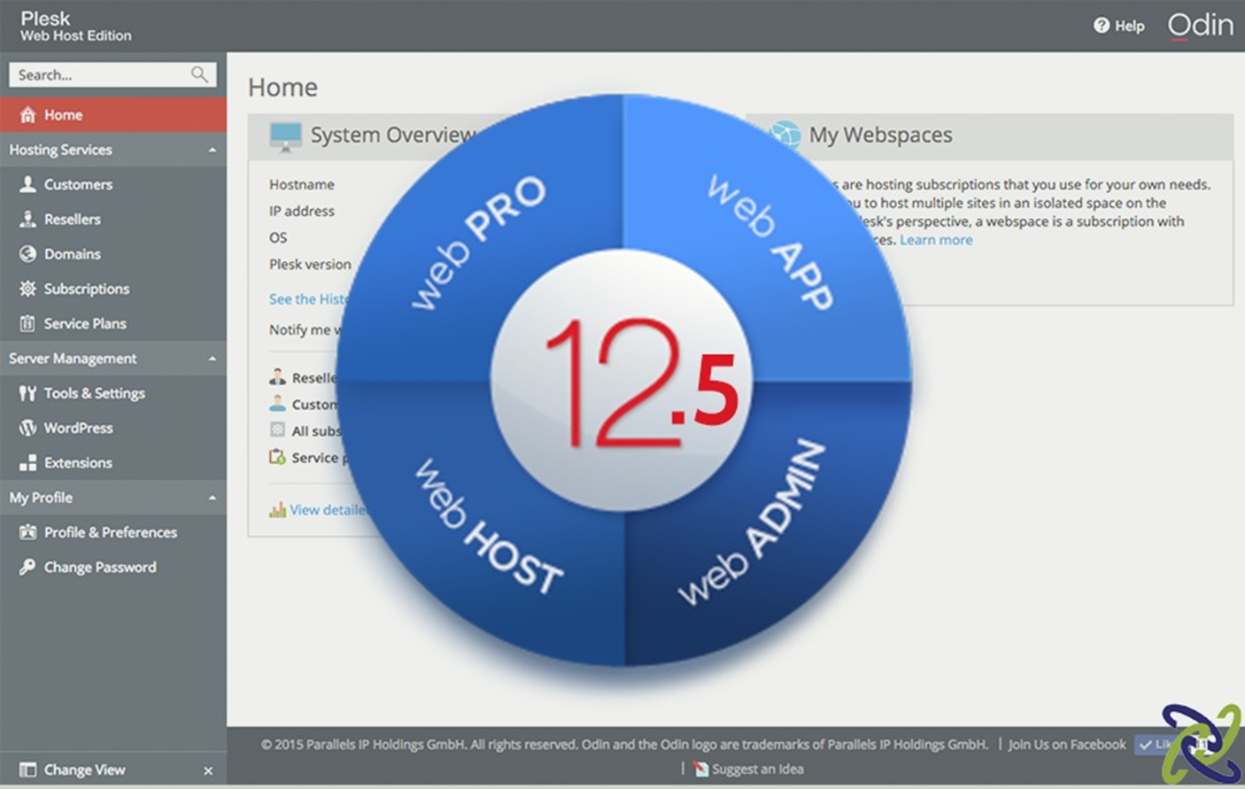The width and height of the screenshot is (1245, 789).
Task: Click the System Overview monitor icon
Action: pyautogui.click(x=285, y=135)
